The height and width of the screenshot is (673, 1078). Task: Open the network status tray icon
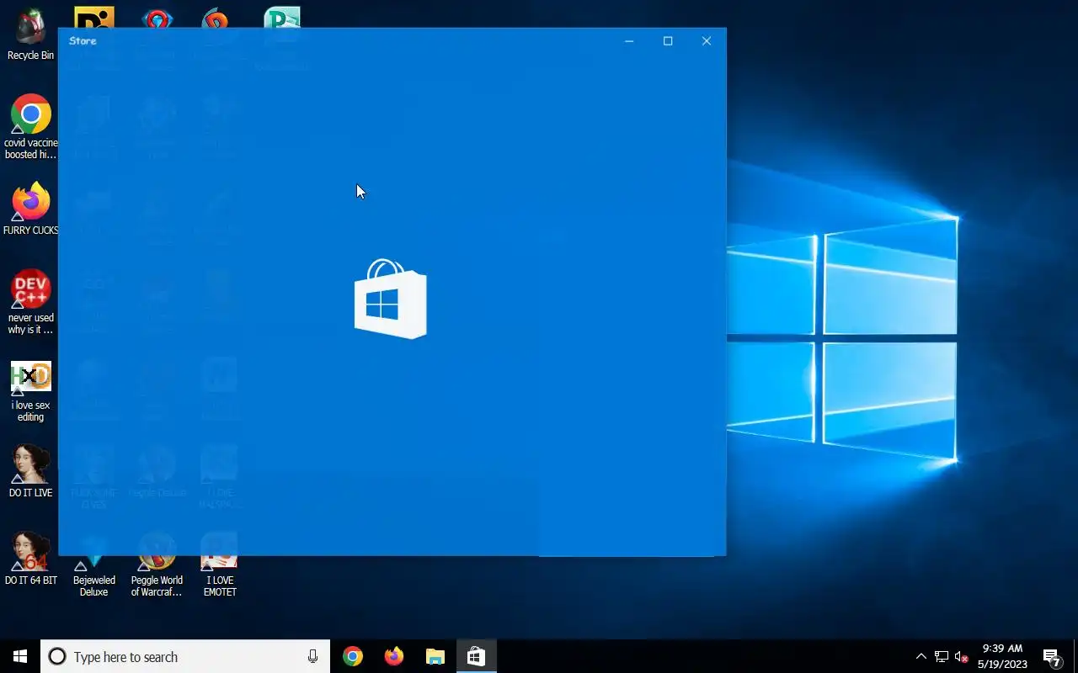click(942, 656)
